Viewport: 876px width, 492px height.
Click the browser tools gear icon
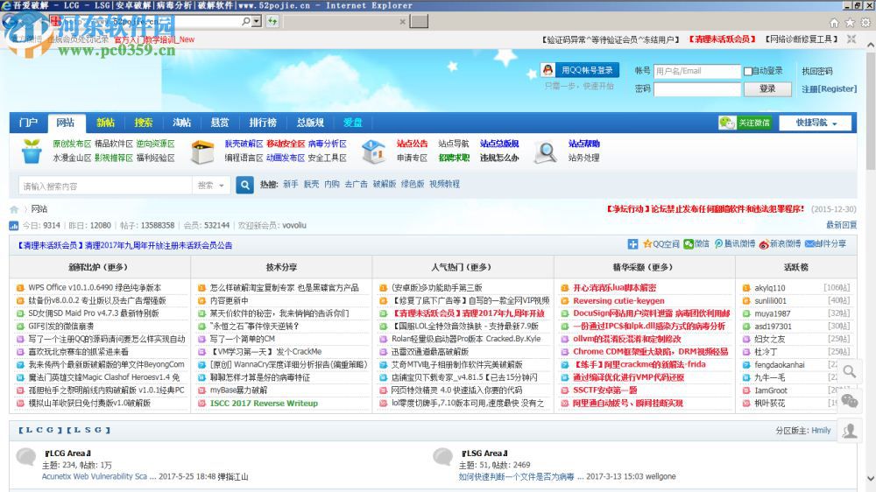point(865,23)
